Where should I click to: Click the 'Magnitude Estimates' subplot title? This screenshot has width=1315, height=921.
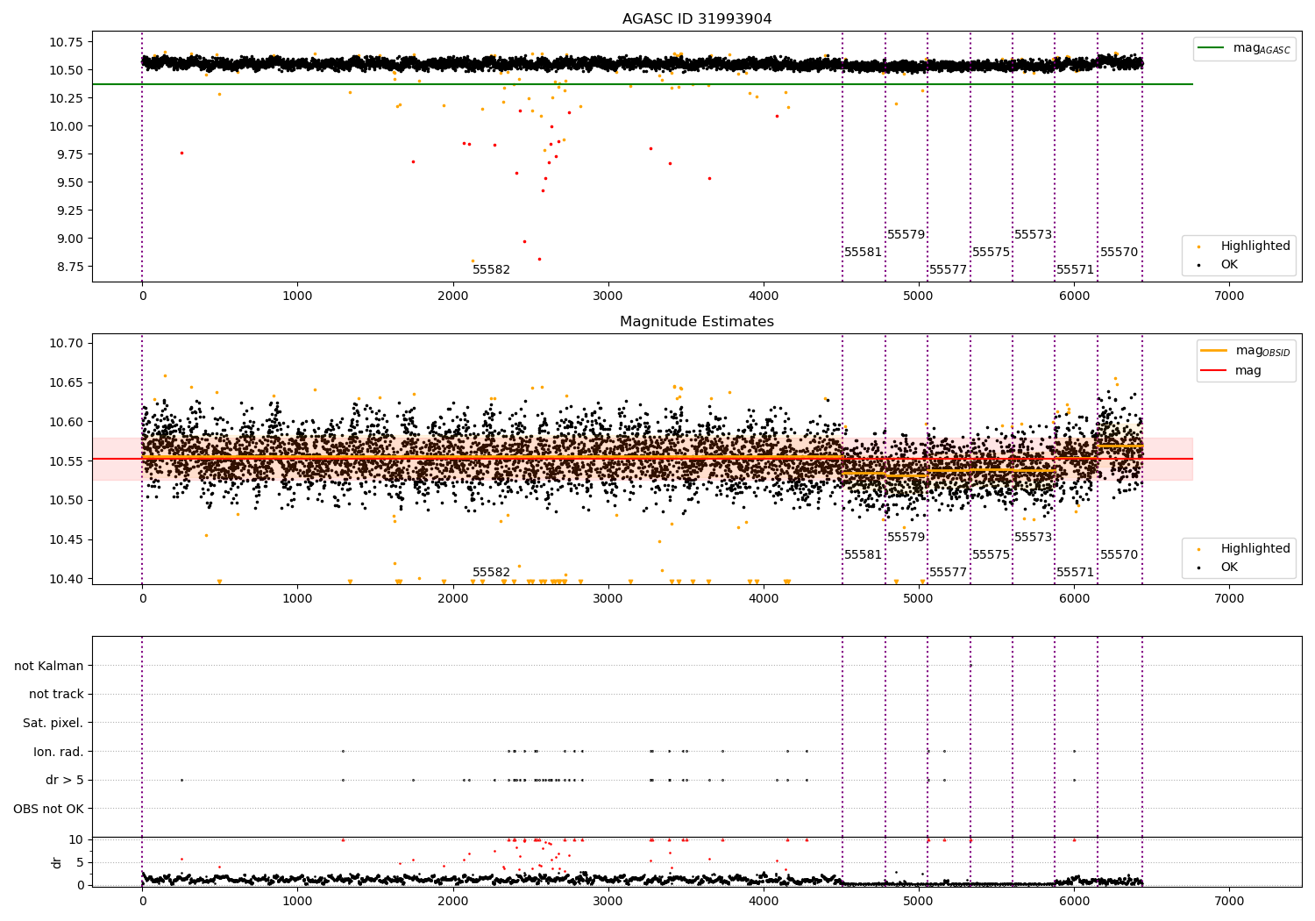[697, 321]
